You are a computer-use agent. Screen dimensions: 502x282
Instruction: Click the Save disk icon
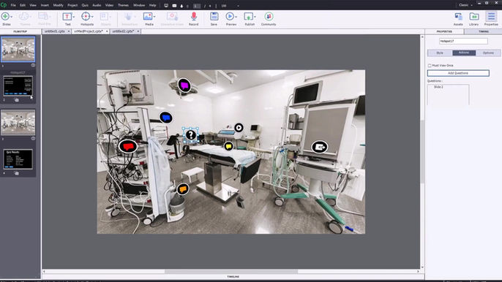(x=214, y=16)
